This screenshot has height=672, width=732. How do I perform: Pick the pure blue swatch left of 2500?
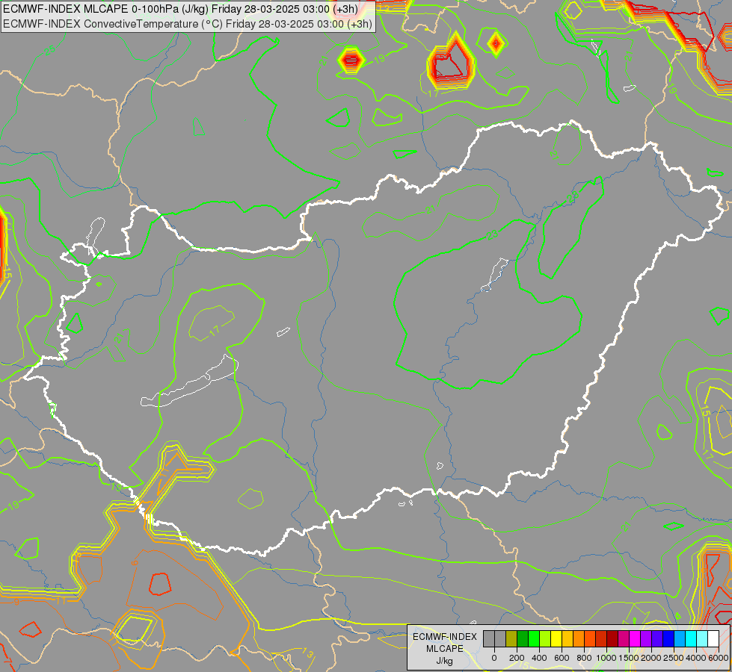click(669, 638)
